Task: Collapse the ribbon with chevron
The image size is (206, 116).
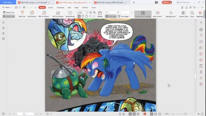Action: (x=202, y=7)
